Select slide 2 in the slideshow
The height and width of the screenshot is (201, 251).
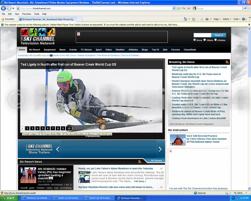(x=27, y=128)
